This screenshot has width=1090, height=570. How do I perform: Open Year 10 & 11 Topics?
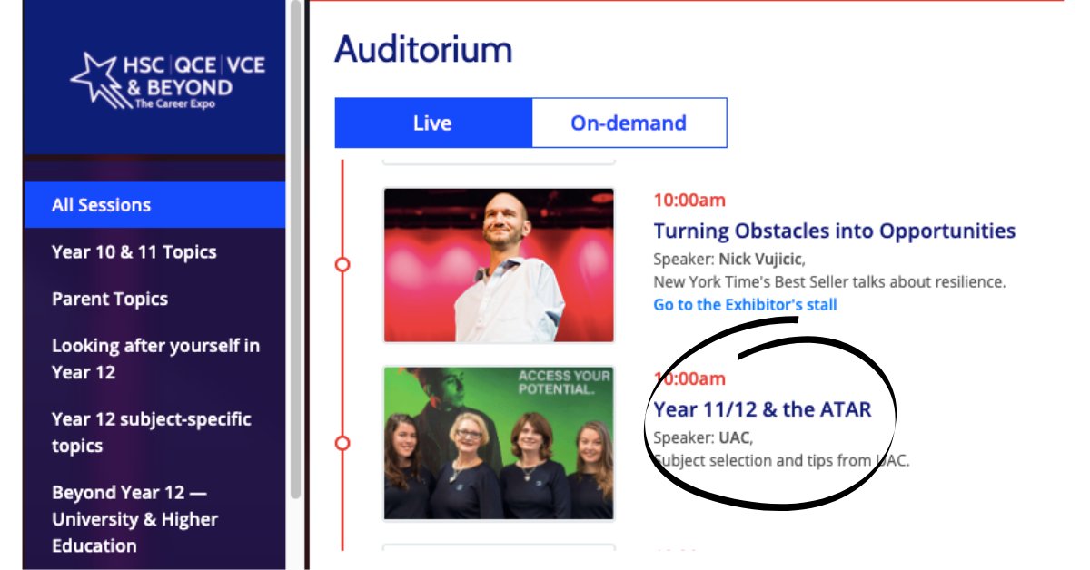[134, 252]
